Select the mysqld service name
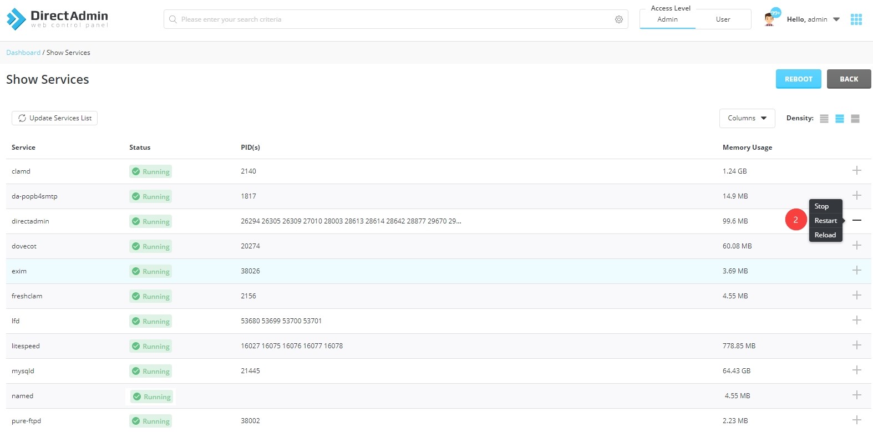The height and width of the screenshot is (432, 873). click(x=23, y=371)
